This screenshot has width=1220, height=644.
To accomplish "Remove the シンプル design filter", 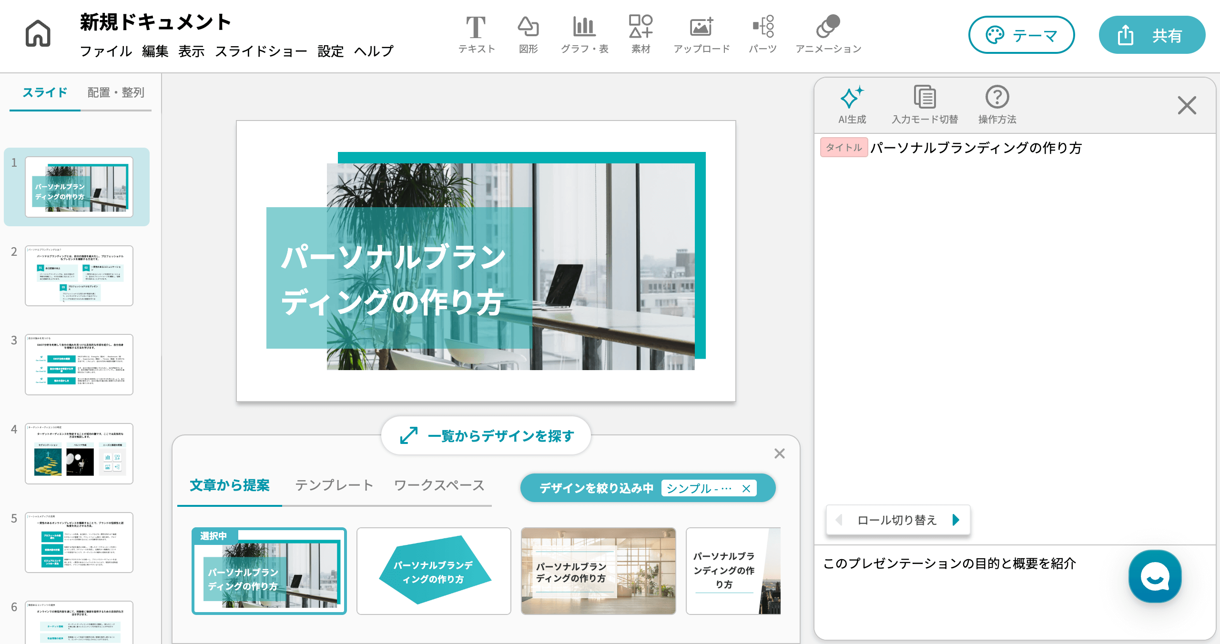I will click(746, 488).
